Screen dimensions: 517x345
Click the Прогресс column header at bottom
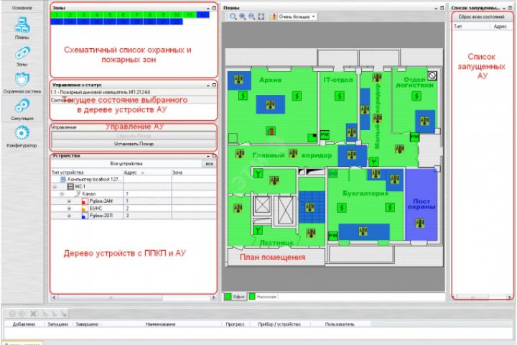click(235, 324)
